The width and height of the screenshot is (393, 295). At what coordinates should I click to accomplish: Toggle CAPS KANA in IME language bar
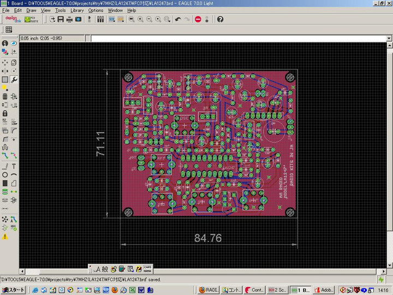pos(147,269)
